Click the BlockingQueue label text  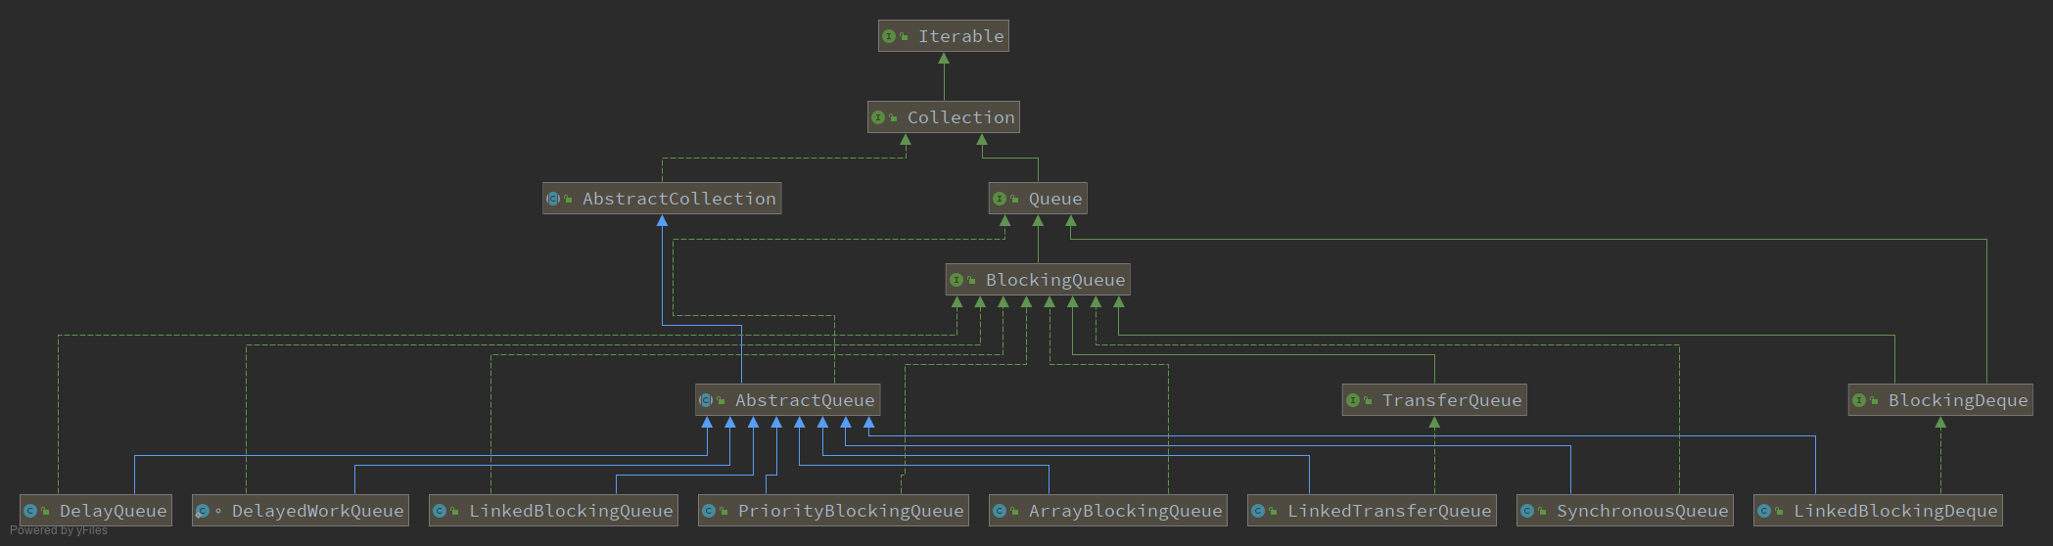(x=1055, y=280)
